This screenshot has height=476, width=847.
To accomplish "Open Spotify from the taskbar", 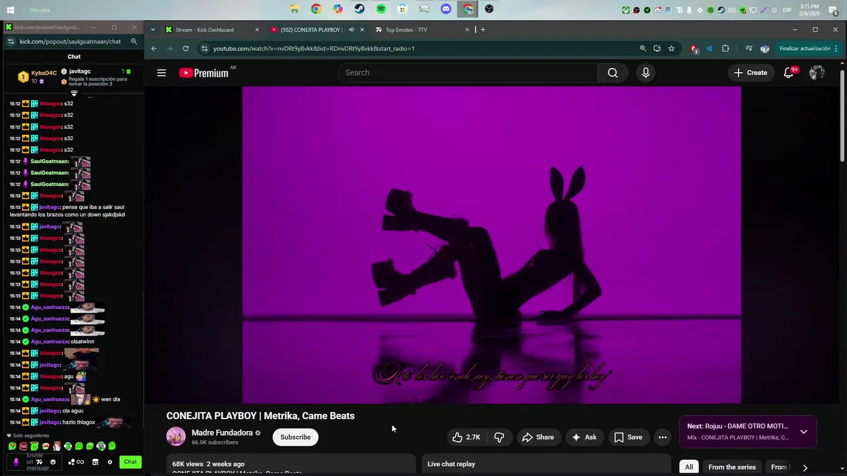I will [x=381, y=9].
